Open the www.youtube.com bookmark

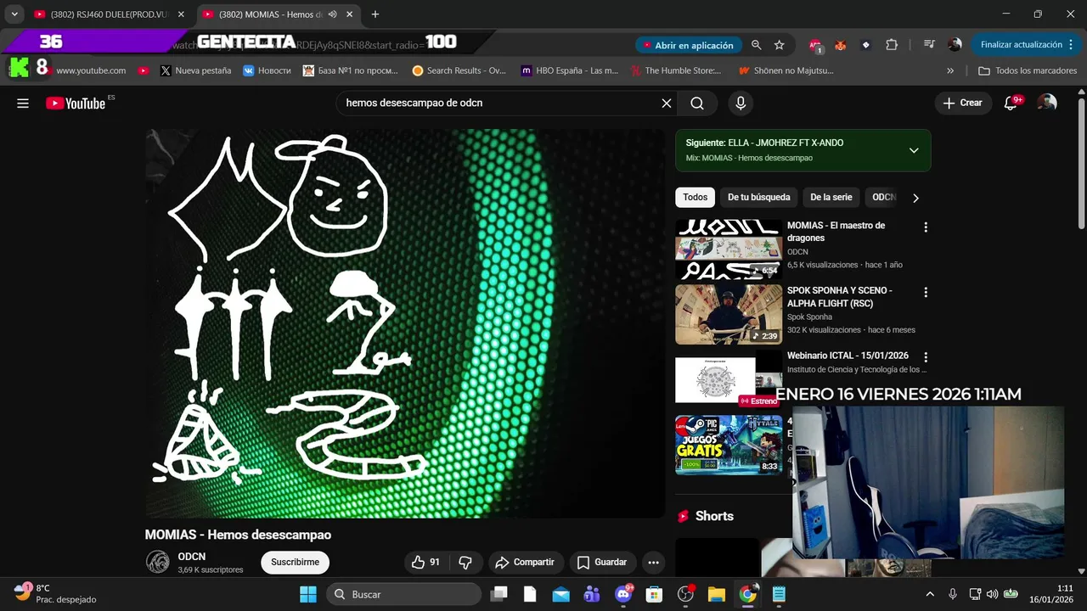pyautogui.click(x=91, y=70)
